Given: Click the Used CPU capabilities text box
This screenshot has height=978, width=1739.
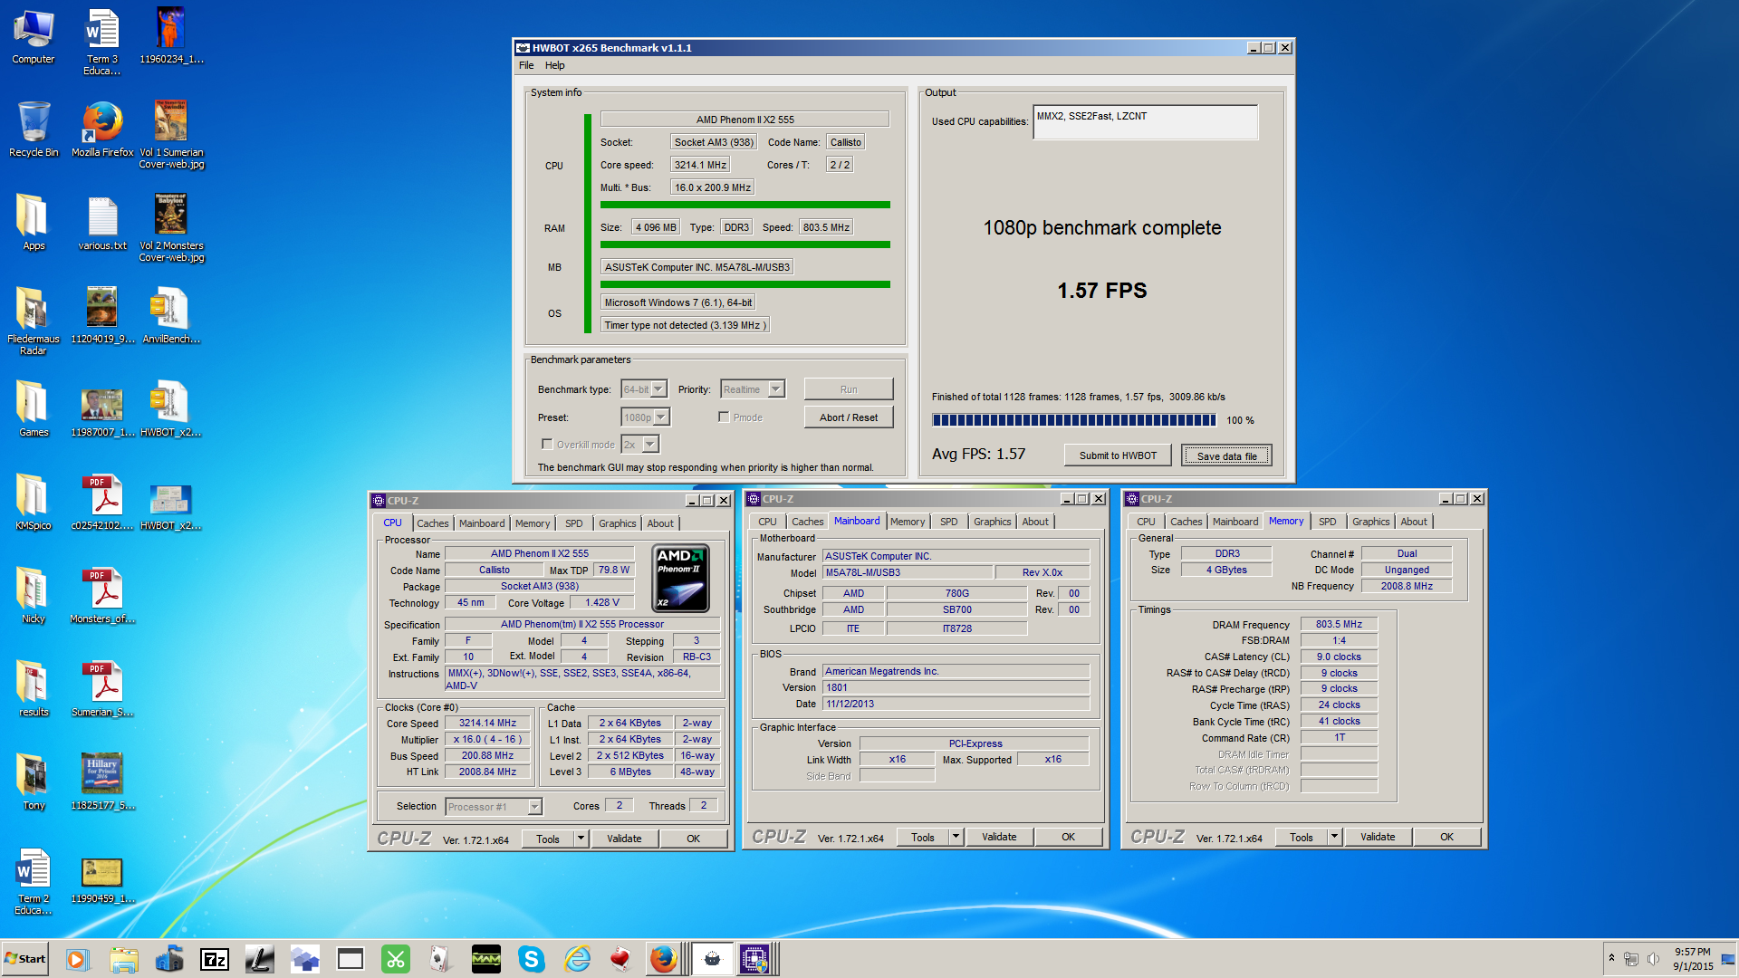Looking at the screenshot, I should tap(1145, 122).
